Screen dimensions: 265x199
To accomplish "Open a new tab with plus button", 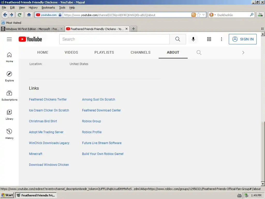I will 134,29.
